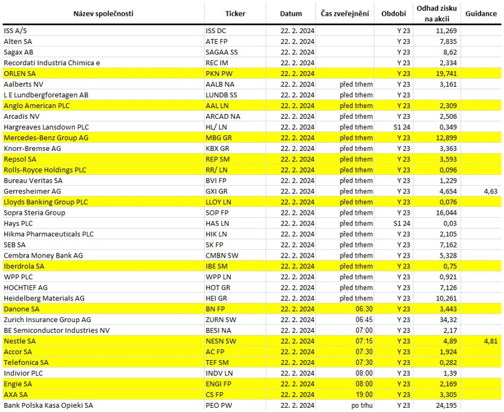Select "Cembra Money Bank AG" cell

point(44,256)
